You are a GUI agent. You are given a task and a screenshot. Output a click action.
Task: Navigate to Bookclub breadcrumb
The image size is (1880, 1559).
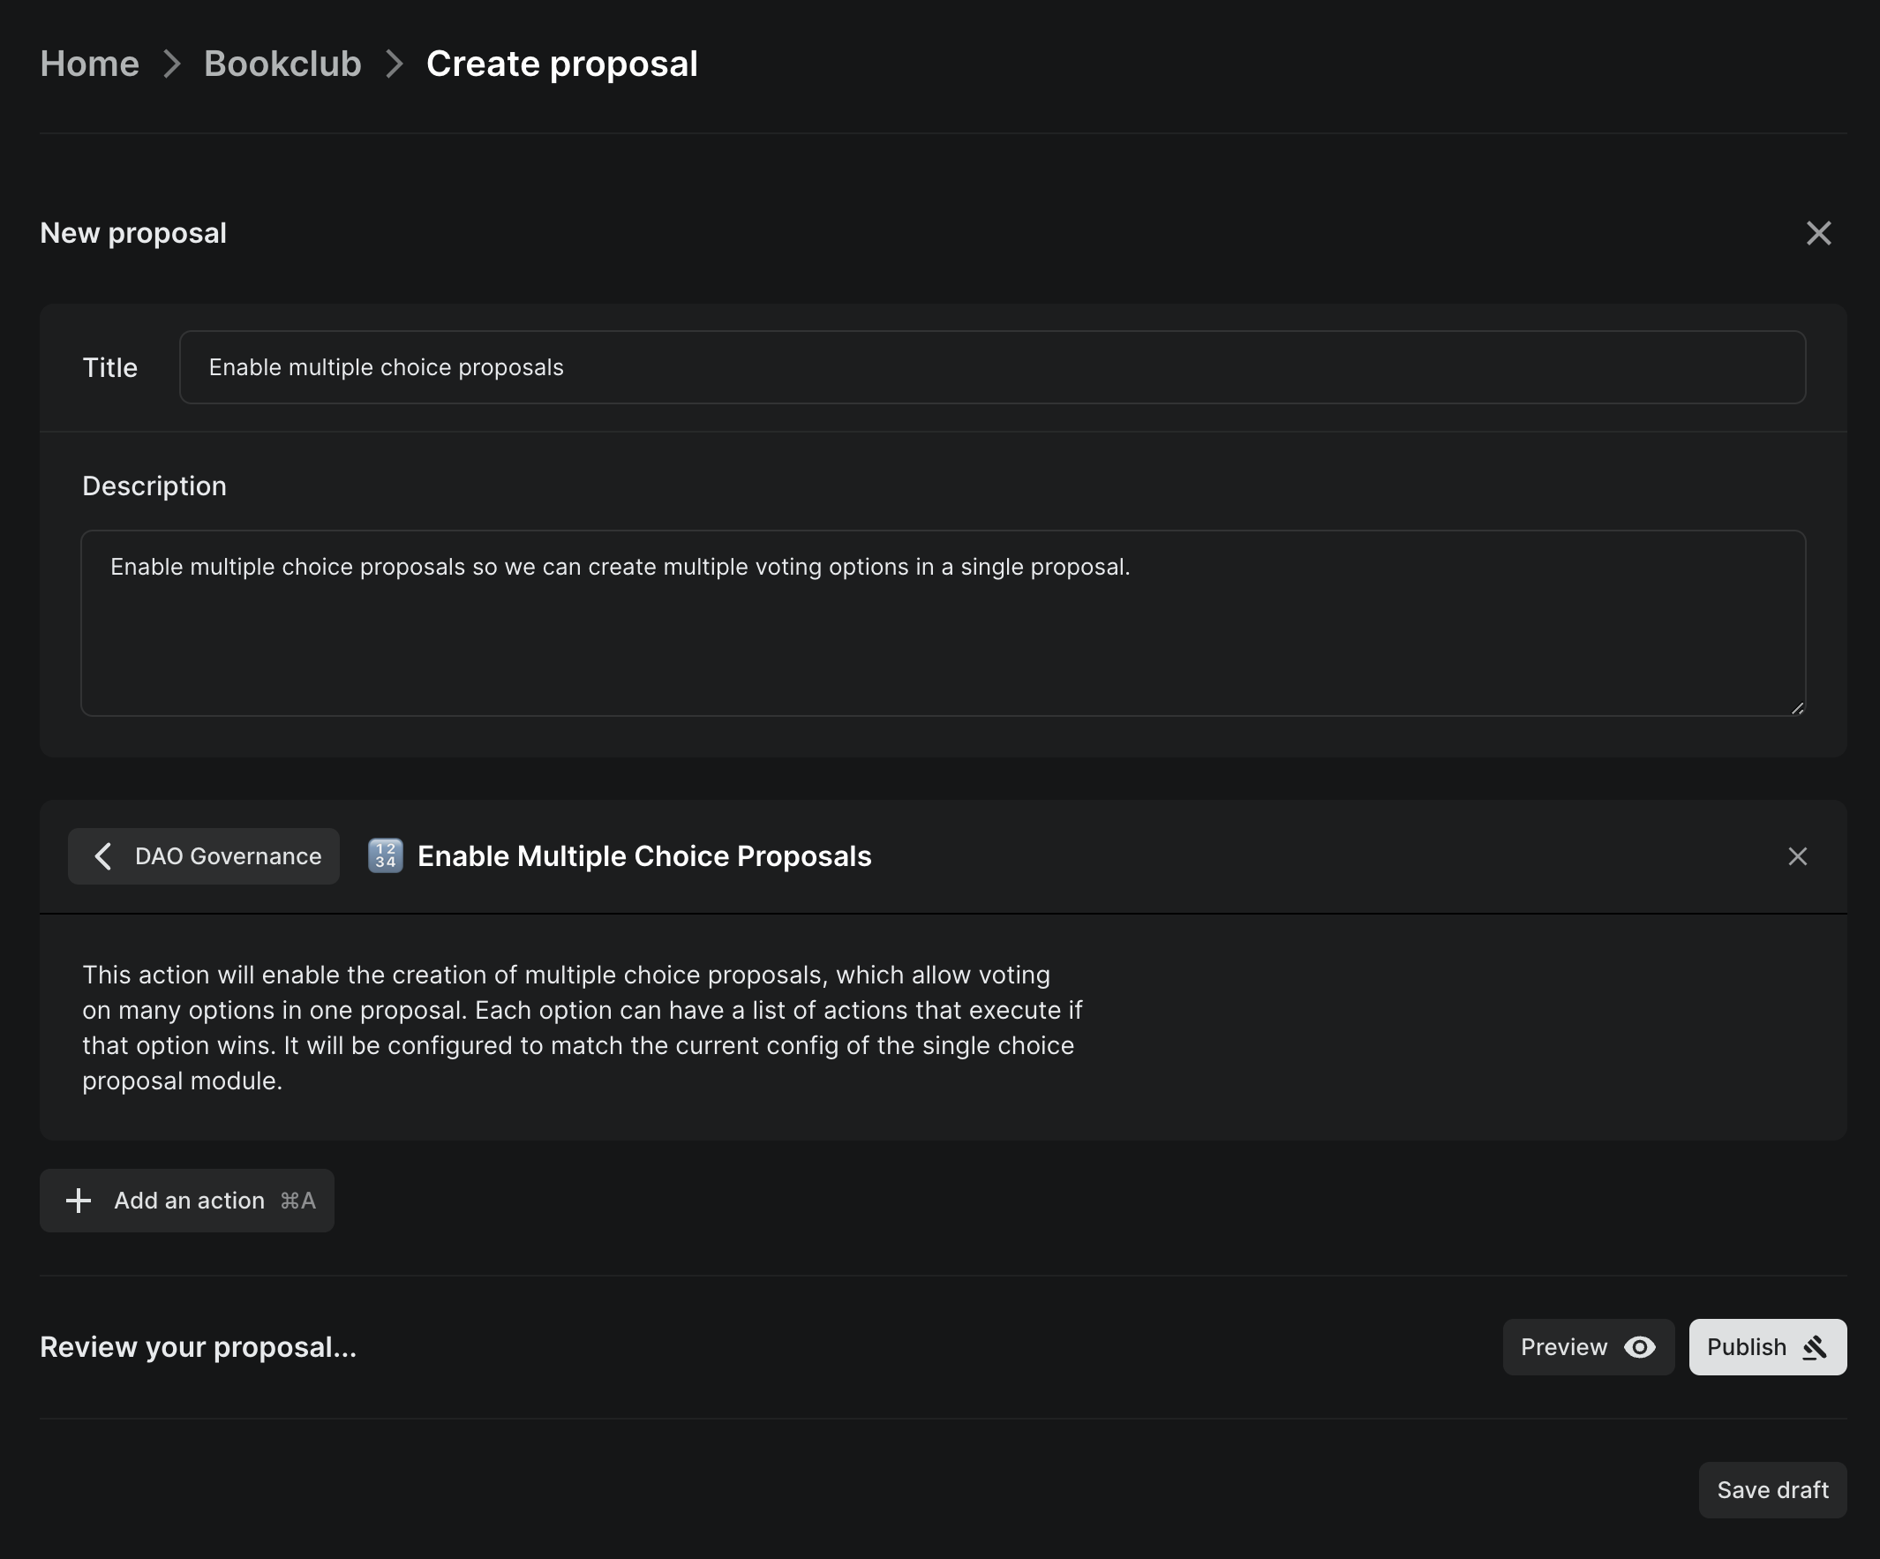point(282,64)
